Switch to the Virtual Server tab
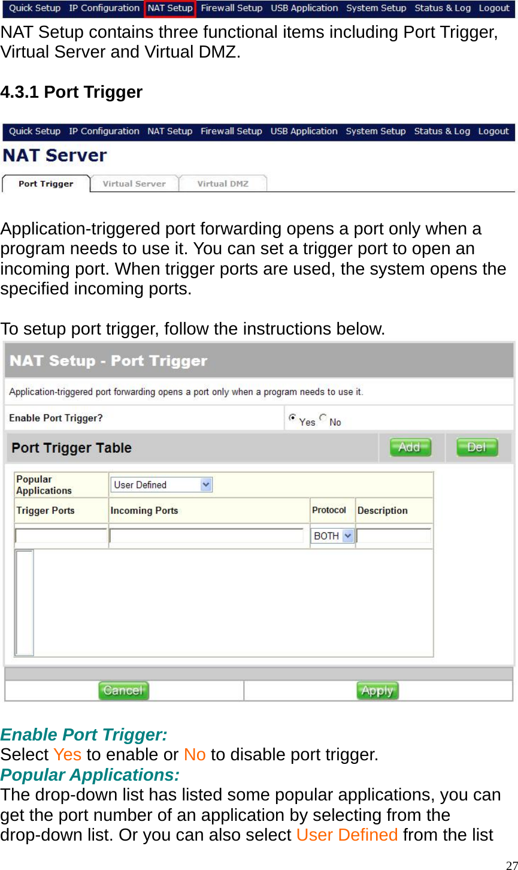Image resolution: width=518 pixels, height=870 pixels. [x=134, y=183]
